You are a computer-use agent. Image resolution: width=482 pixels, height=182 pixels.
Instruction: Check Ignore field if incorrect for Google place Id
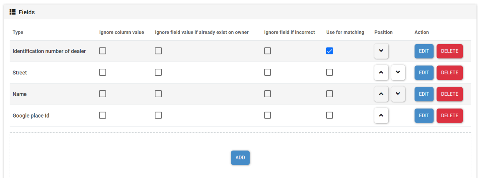pyautogui.click(x=268, y=115)
